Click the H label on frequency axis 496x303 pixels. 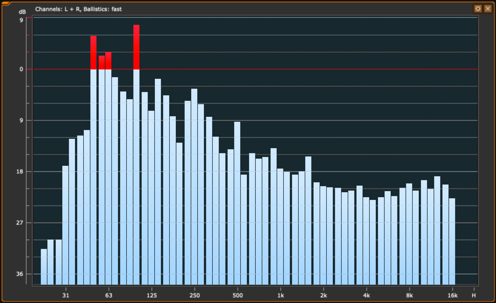473,295
